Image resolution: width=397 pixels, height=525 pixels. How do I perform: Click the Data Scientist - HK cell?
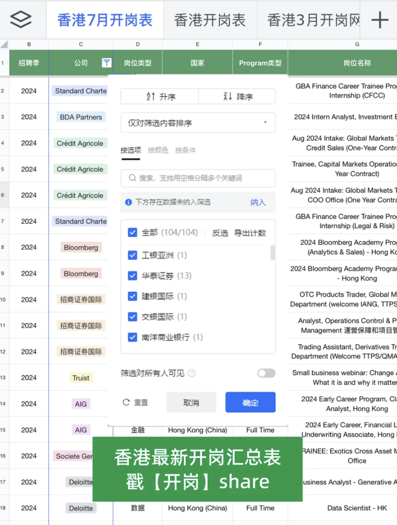pyautogui.click(x=357, y=508)
